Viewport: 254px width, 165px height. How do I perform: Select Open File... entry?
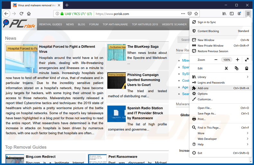tap(220, 108)
